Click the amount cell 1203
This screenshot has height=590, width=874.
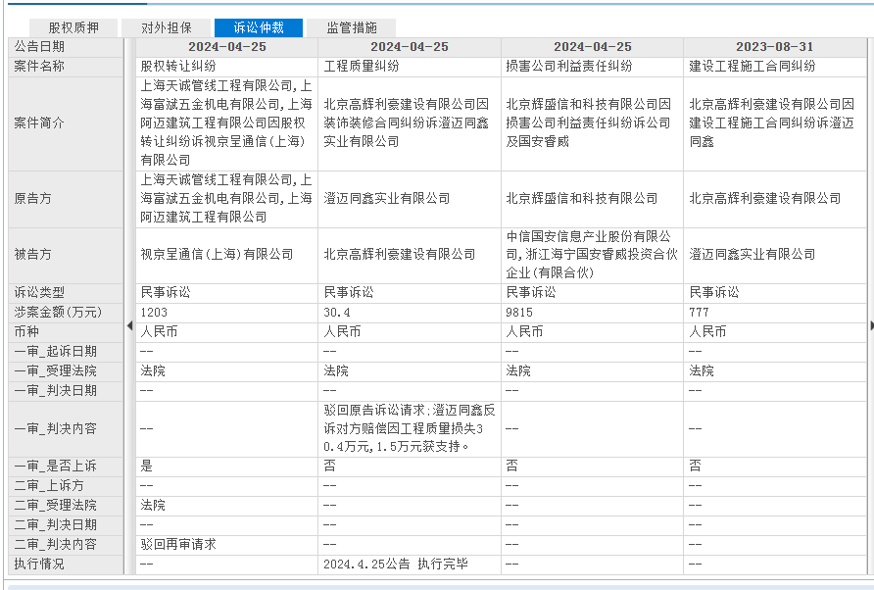click(x=226, y=313)
